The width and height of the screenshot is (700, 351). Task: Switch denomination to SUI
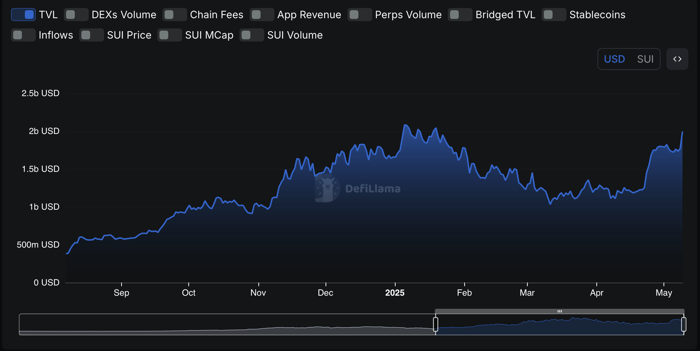pyautogui.click(x=645, y=59)
